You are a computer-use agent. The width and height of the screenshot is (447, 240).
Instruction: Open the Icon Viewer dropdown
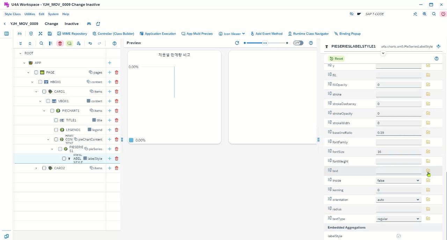coord(232,34)
